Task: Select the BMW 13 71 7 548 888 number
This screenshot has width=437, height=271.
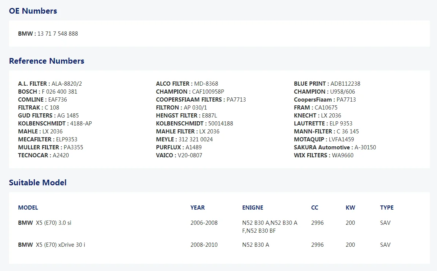Action: pos(48,33)
